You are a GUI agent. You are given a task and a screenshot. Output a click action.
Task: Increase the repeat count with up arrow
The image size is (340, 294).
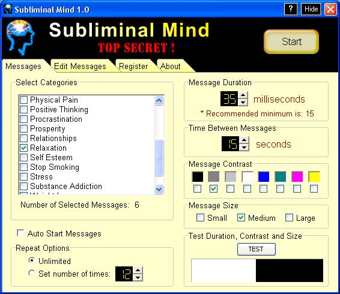pos(138,270)
